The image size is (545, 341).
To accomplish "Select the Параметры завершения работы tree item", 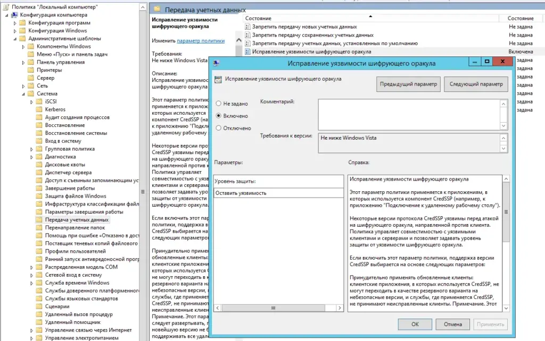I will coord(84,212).
